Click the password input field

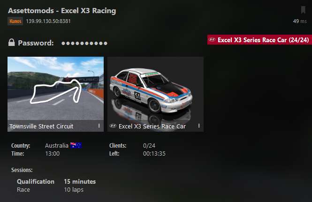84,43
